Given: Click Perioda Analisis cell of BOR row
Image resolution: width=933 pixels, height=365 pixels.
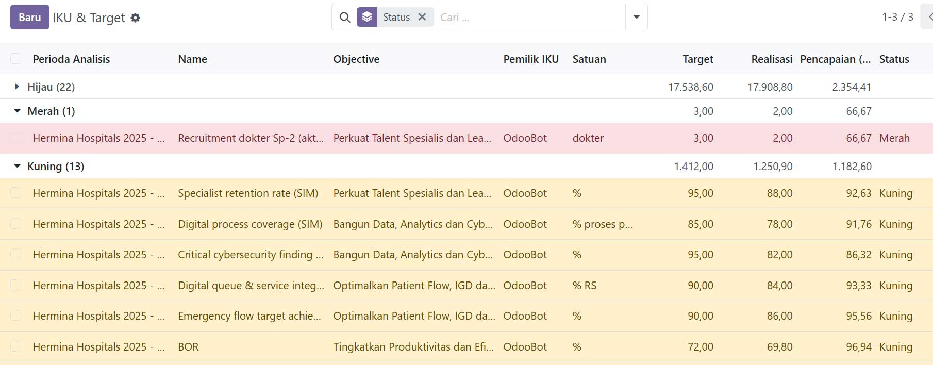Looking at the screenshot, I should point(99,347).
